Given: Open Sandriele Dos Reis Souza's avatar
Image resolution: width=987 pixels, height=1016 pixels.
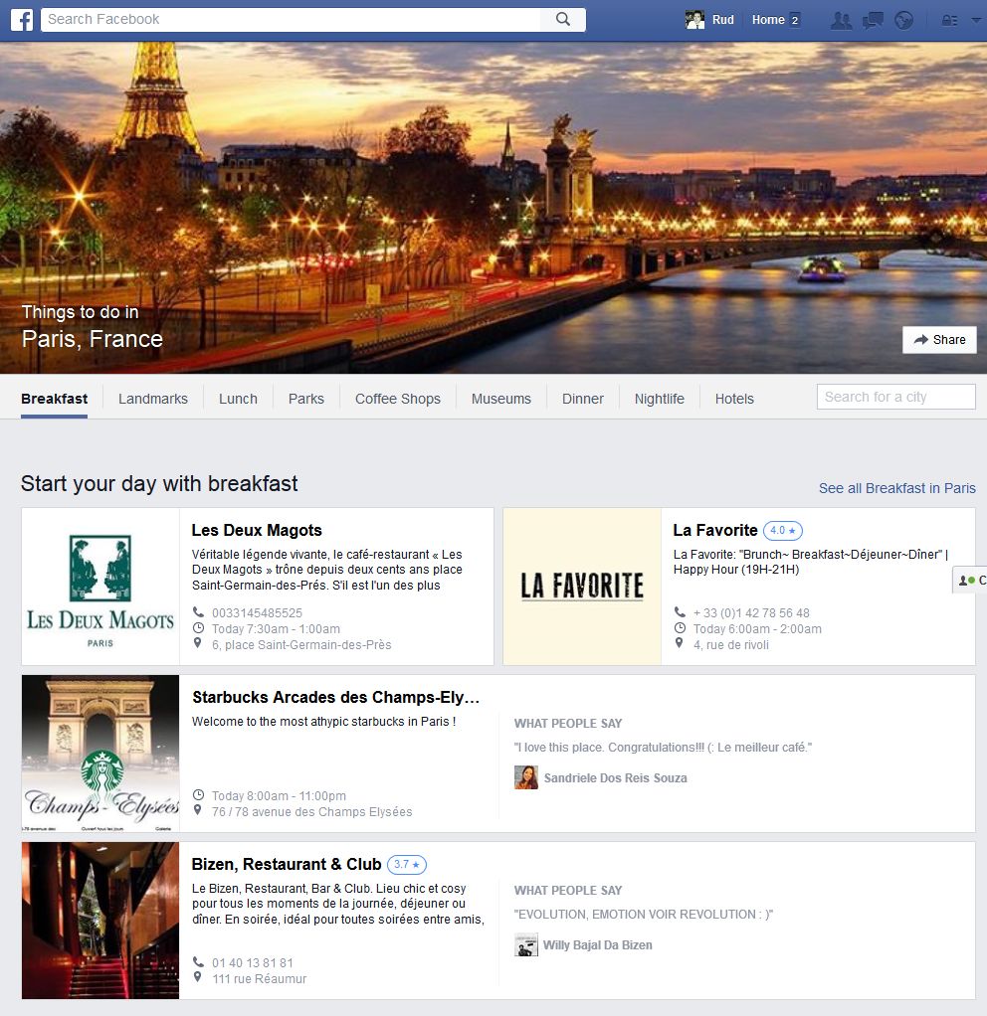Looking at the screenshot, I should pos(526,777).
